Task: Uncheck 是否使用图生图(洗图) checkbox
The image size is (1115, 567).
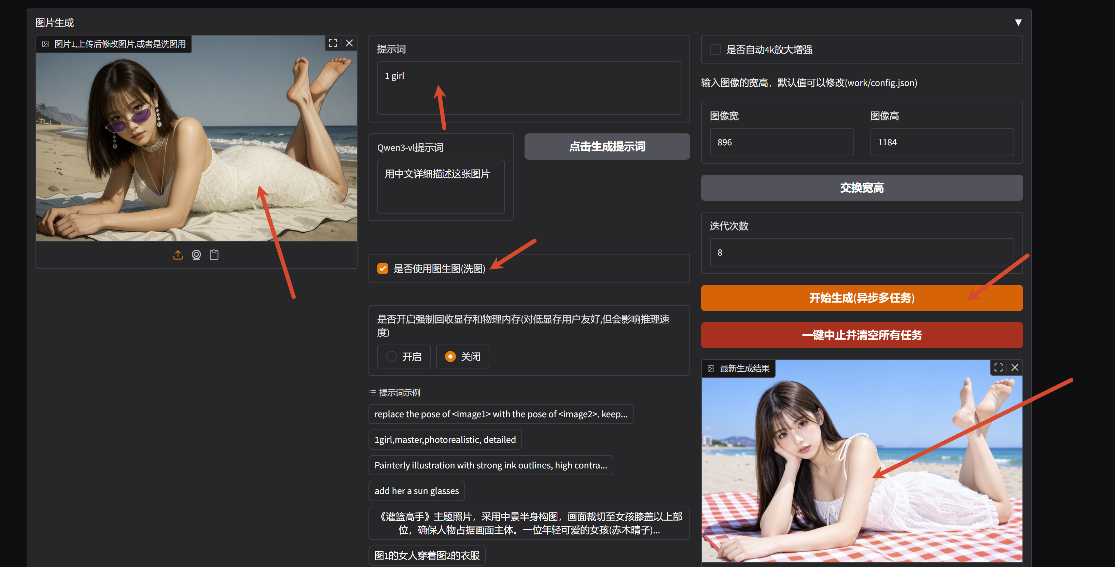Action: (x=382, y=268)
